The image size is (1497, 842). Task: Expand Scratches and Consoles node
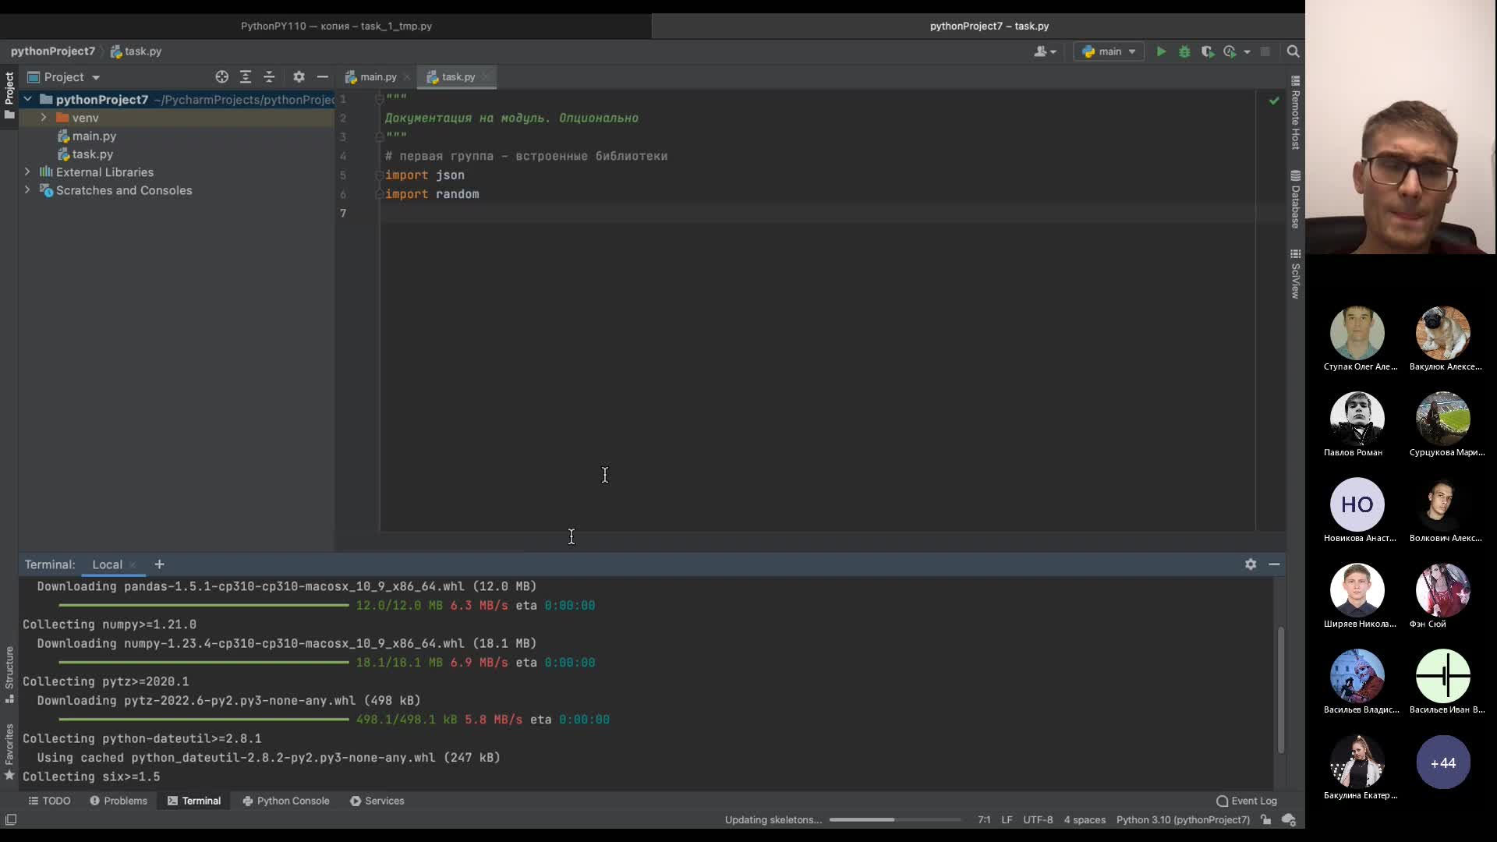tap(27, 190)
